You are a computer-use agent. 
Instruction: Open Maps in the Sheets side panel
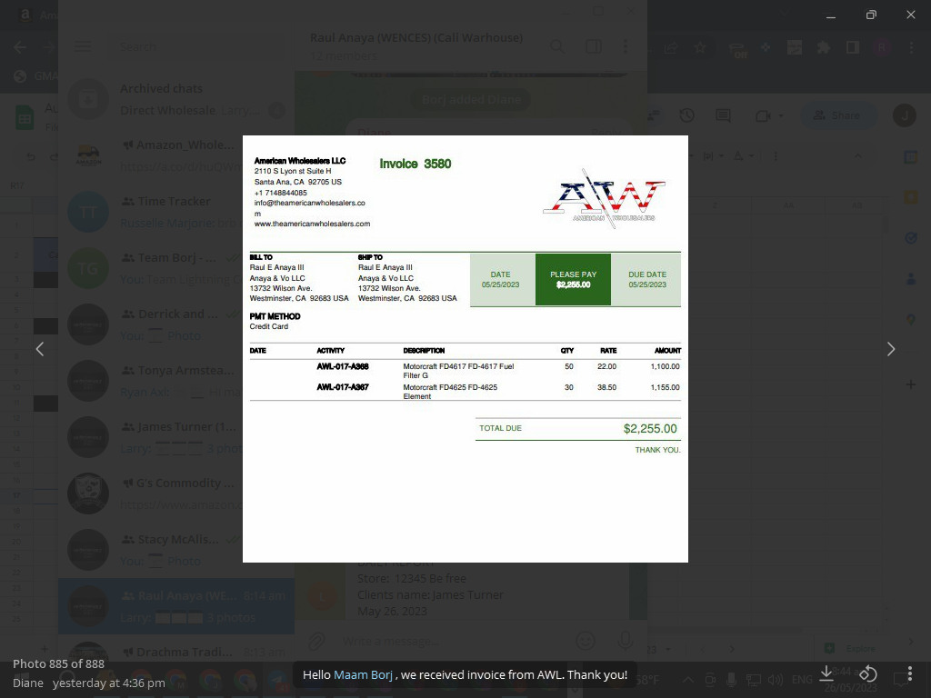[x=911, y=320]
